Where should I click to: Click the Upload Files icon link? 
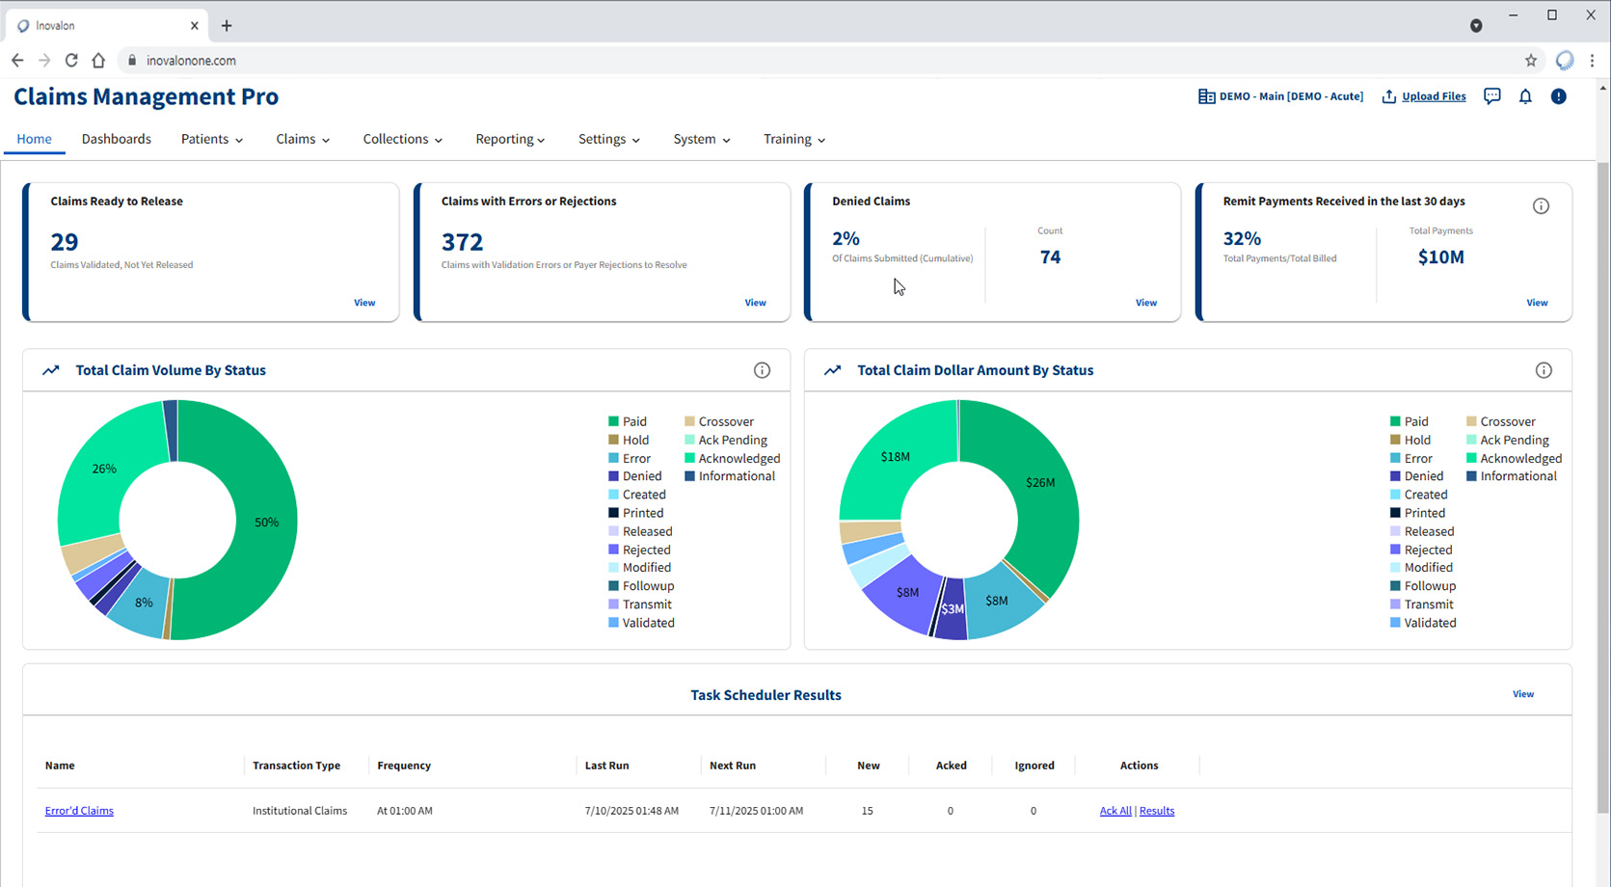tap(1389, 96)
